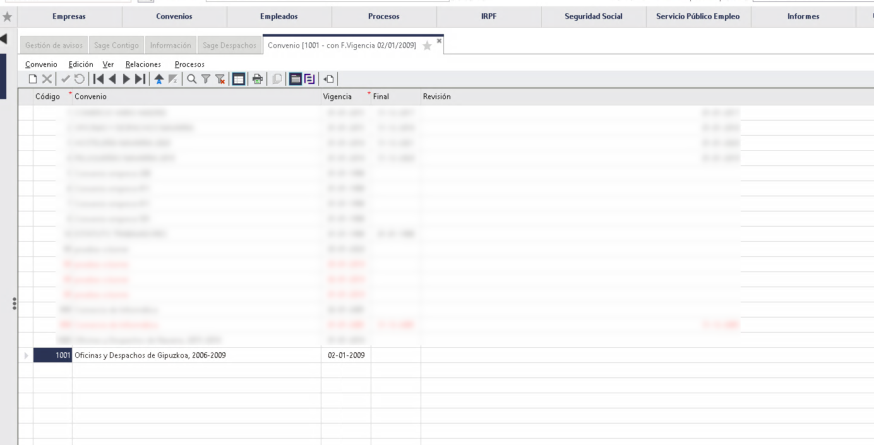Click the duplicate record icon
The width and height of the screenshot is (874, 445).
(277, 79)
